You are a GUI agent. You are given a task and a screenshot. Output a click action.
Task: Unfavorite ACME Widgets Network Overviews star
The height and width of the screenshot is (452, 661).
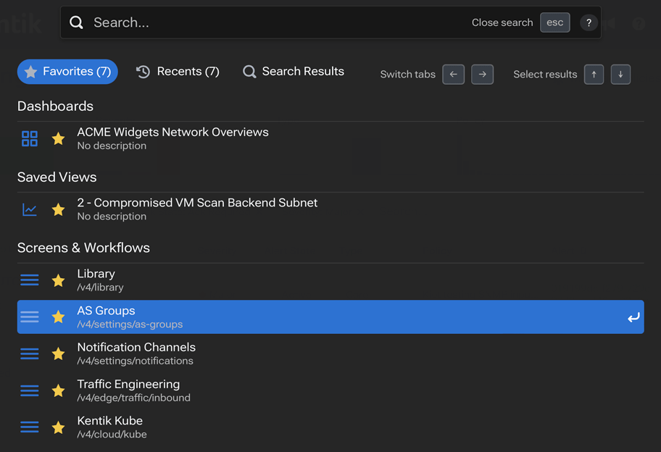click(59, 138)
